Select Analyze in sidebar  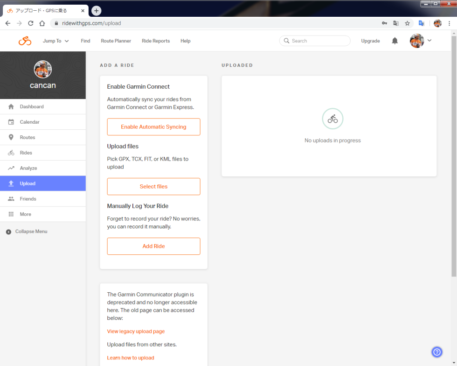43,168
